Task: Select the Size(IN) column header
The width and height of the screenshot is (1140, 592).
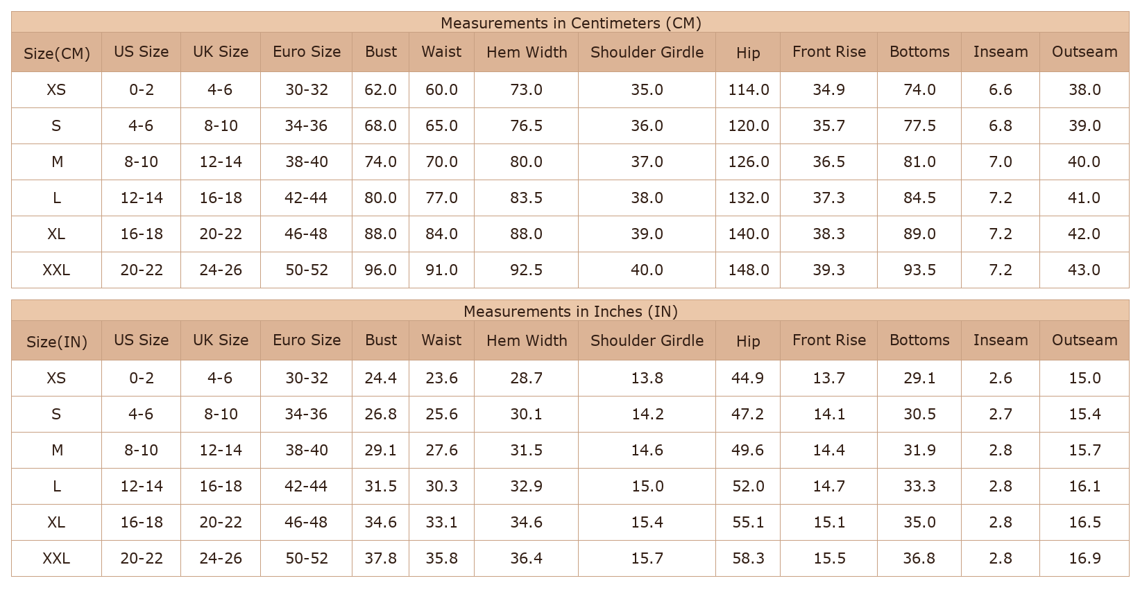Action: (57, 341)
